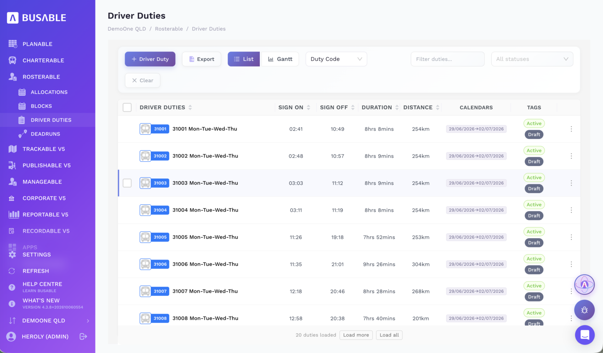Open the Duty Code dropdown

tap(336, 59)
